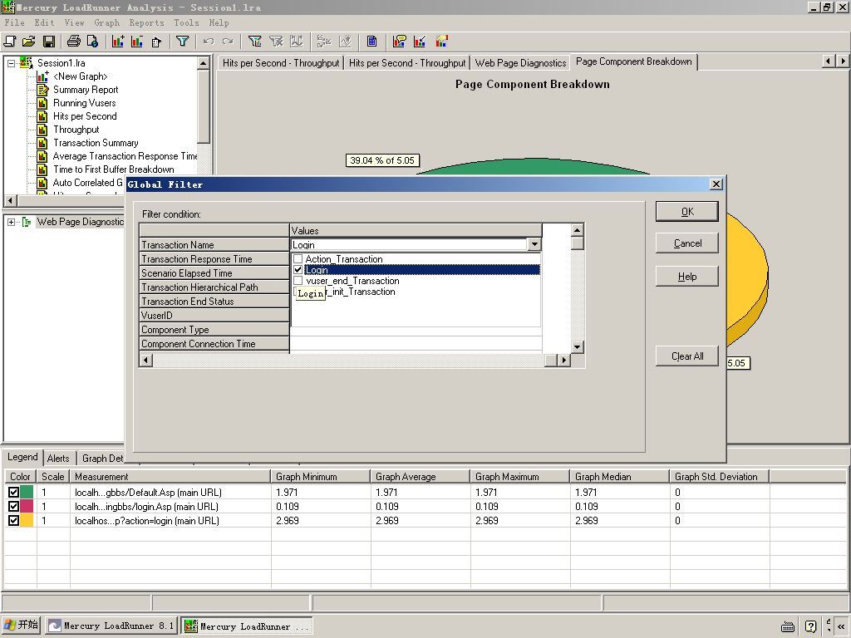Viewport: 851px width, 638px height.
Task: Click the raw data sheet icon
Action: tap(371, 42)
